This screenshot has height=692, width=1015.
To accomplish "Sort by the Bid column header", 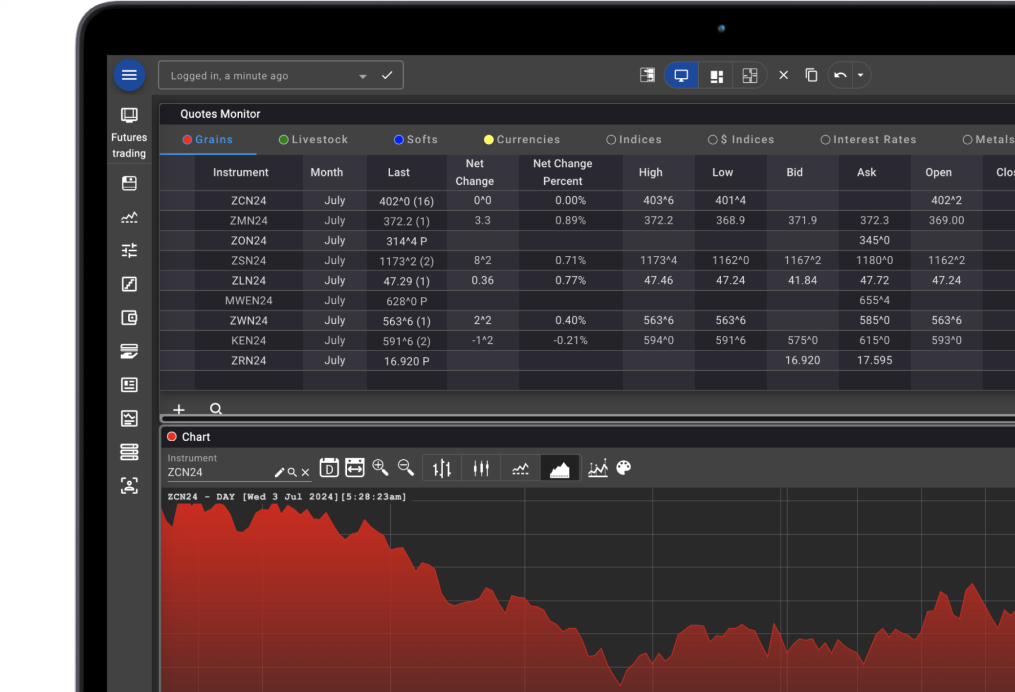I will [x=795, y=172].
